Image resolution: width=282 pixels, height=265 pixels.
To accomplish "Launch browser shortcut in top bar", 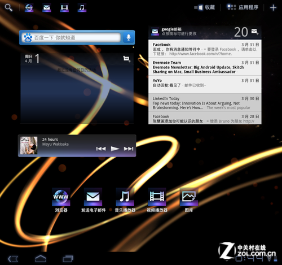I will click(x=29, y=8).
